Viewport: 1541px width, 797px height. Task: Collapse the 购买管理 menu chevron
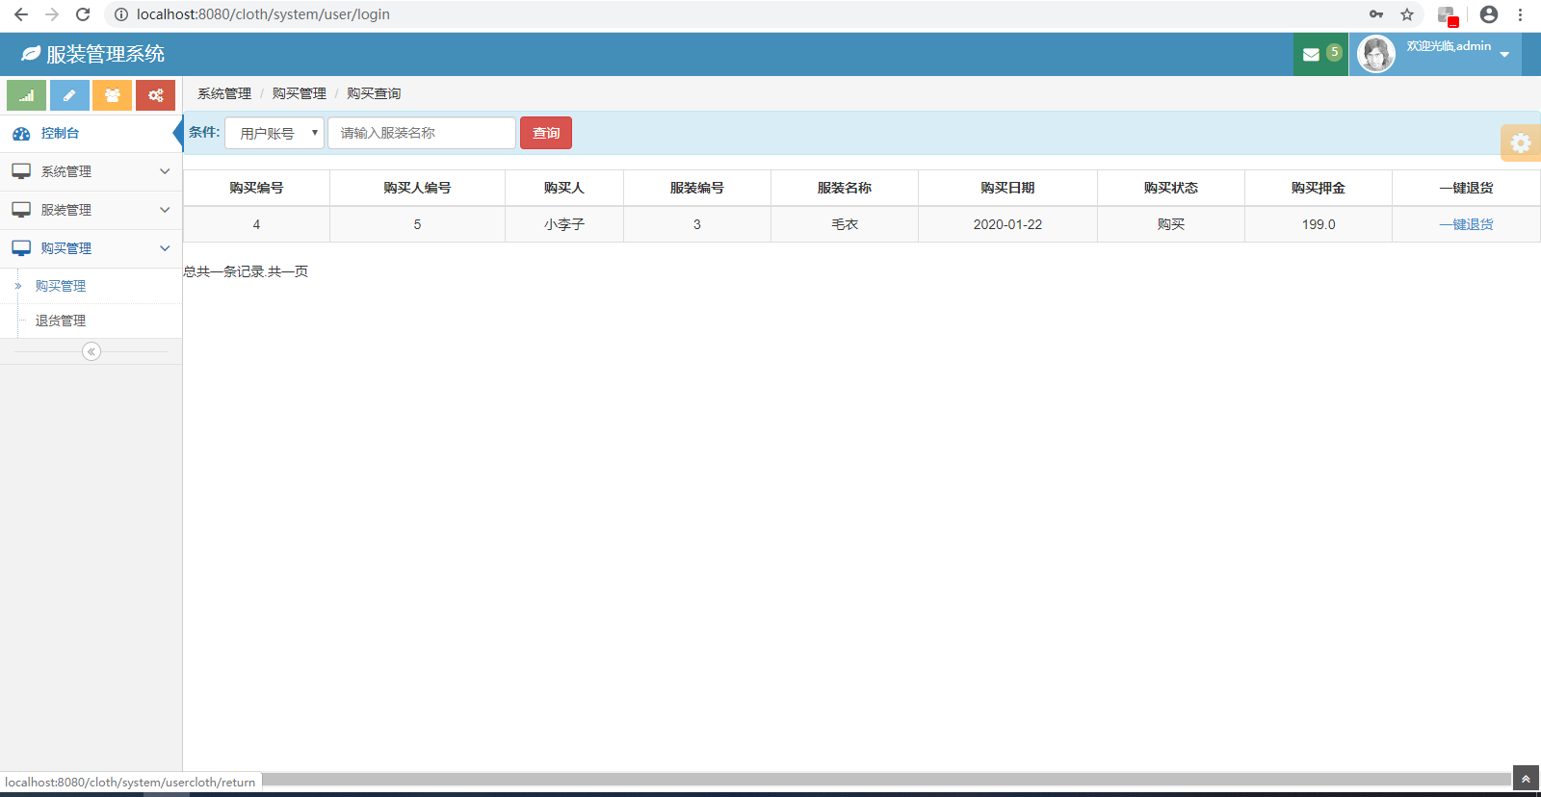coord(165,248)
